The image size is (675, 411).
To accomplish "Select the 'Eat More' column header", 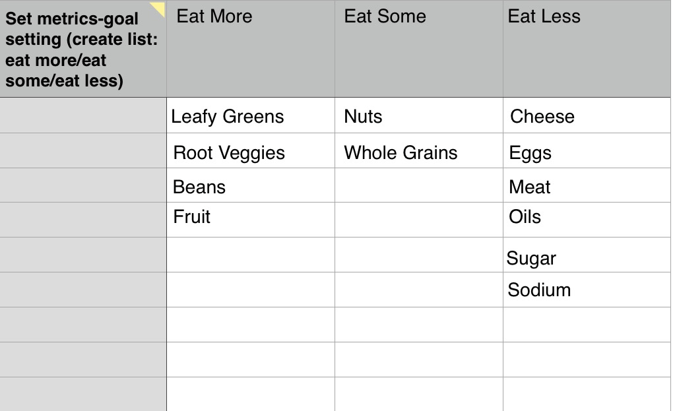I will [250, 49].
